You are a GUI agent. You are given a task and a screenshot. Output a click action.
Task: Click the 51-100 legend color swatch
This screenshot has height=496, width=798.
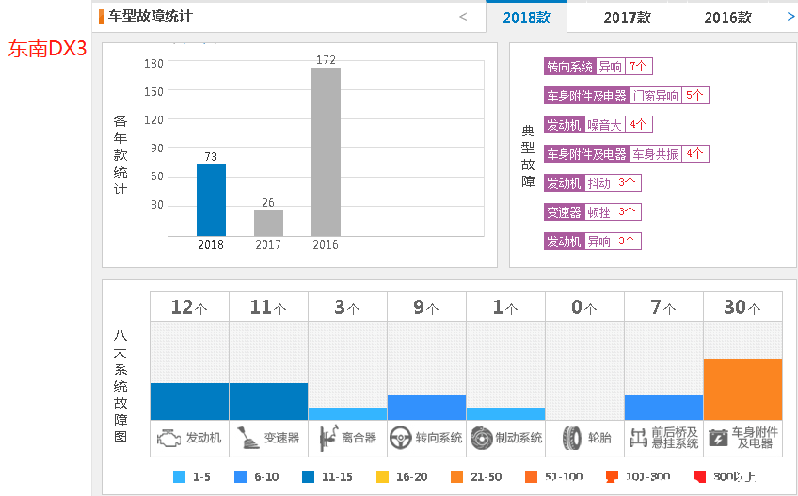click(x=532, y=476)
